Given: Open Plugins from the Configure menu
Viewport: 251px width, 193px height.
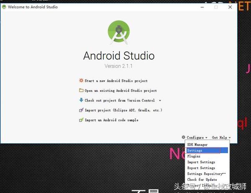Looking at the screenshot, I should 207,156.
